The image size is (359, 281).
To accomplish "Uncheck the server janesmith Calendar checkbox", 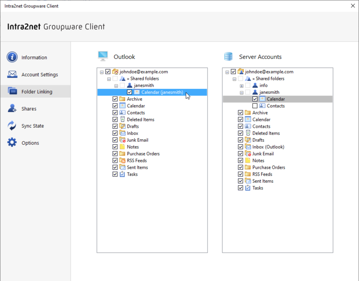I will pos(255,99).
